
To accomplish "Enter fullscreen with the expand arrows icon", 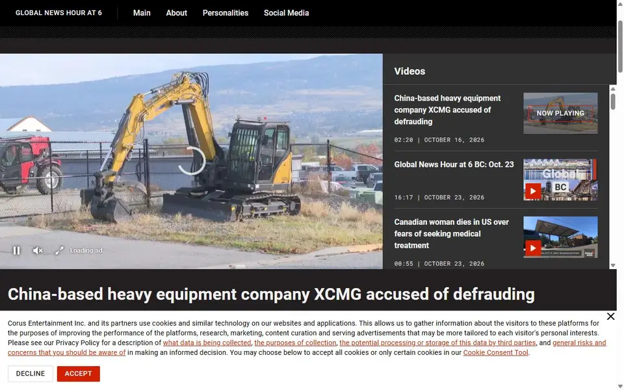I will point(59,251).
